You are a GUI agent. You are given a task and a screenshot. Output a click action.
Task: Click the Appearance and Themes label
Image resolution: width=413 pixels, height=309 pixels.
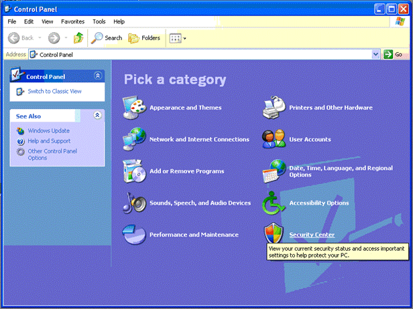point(186,108)
